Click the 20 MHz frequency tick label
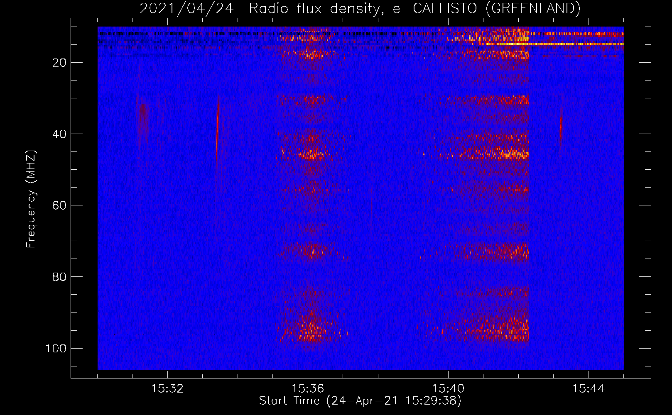 coord(59,63)
